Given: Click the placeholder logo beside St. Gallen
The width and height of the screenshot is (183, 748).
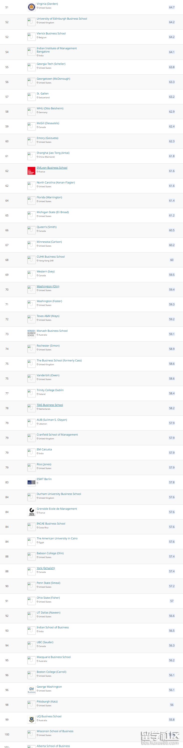Looking at the screenshot, I should click(x=31, y=97).
